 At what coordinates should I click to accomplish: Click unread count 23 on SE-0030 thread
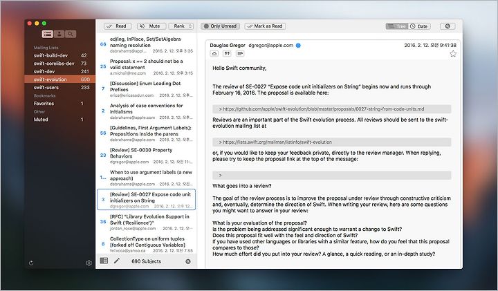103,156
